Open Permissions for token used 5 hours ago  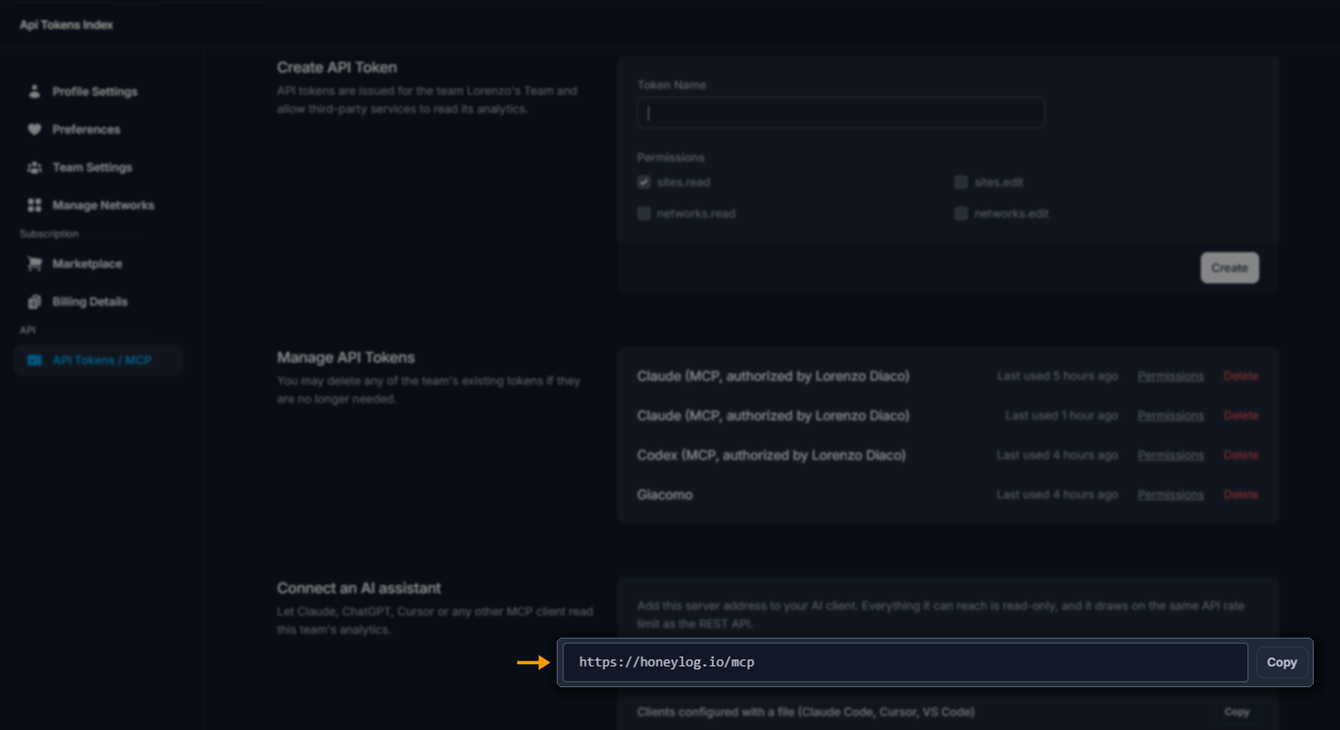tap(1170, 376)
